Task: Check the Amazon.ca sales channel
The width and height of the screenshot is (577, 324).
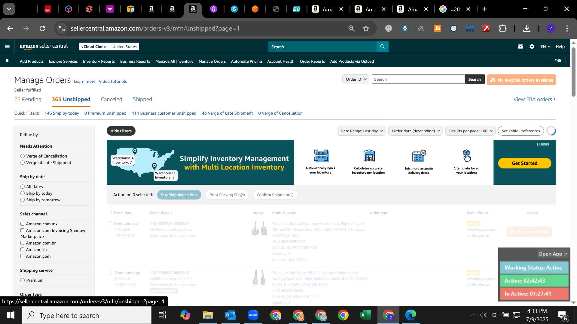Action: [x=22, y=249]
